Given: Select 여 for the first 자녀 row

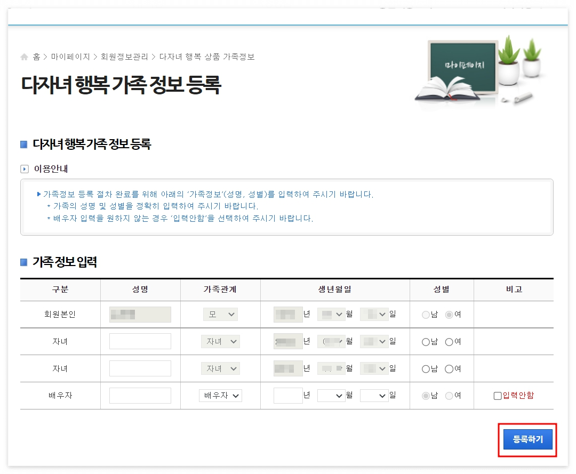Looking at the screenshot, I should click(449, 342).
